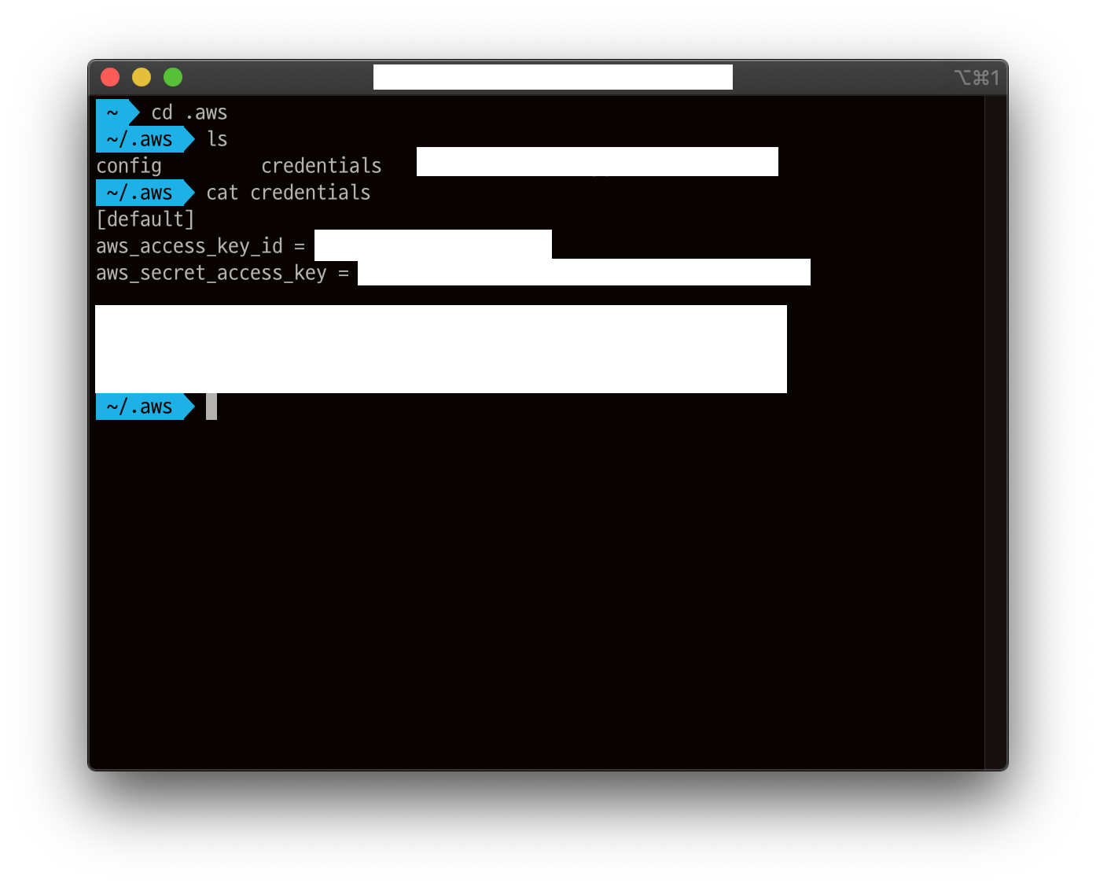Click the cat credentials command text
Image resolution: width=1096 pixels, height=887 pixels.
(288, 193)
